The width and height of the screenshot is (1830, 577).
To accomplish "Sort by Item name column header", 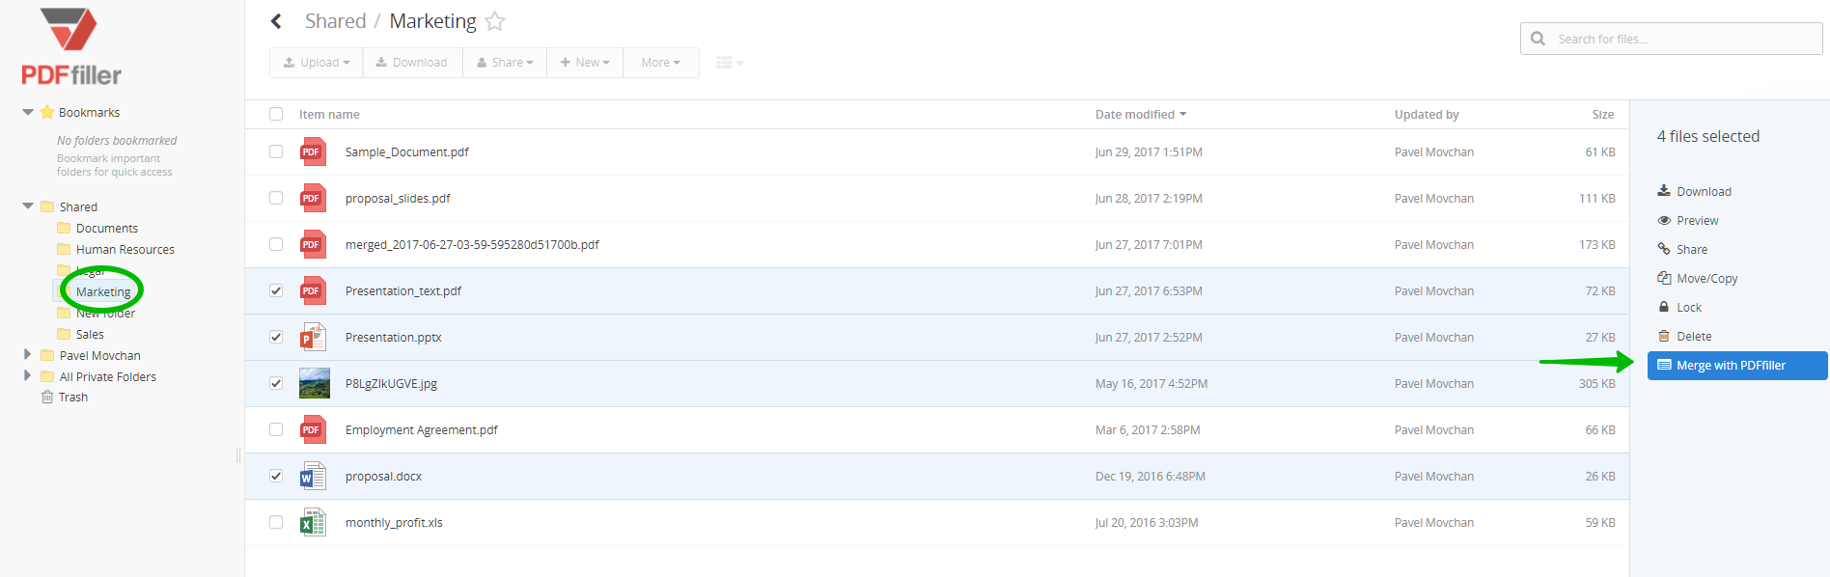I will pos(329,114).
